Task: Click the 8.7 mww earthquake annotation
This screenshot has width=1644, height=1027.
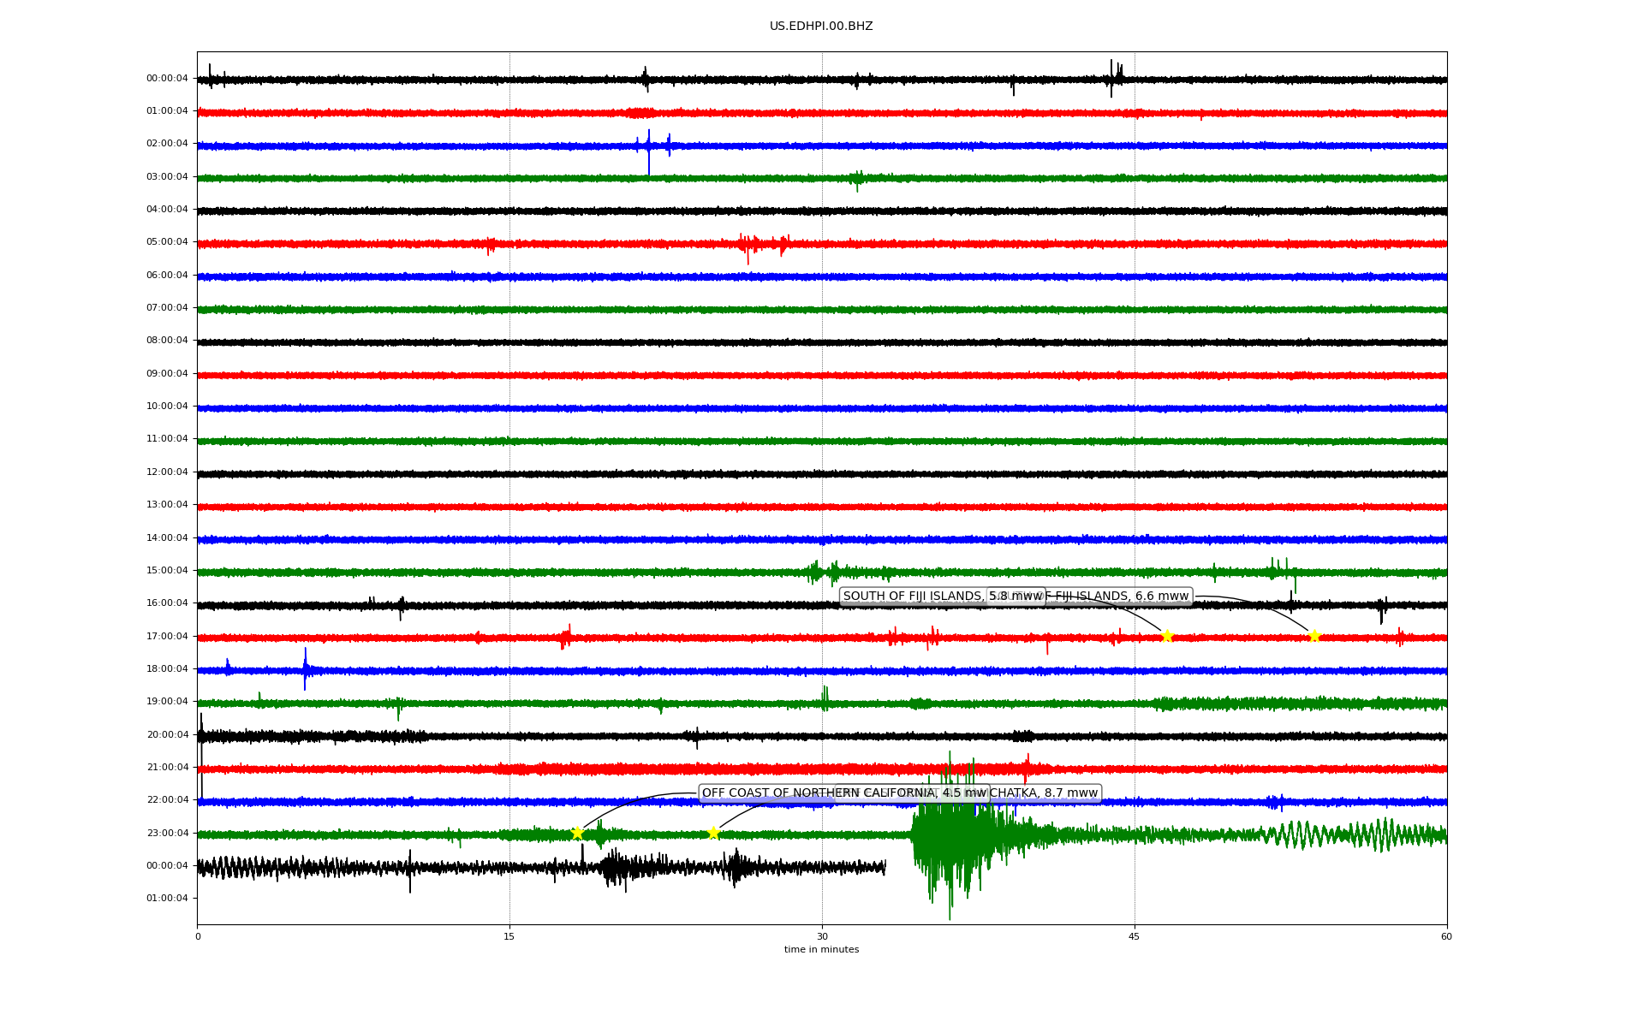Action: (1046, 793)
